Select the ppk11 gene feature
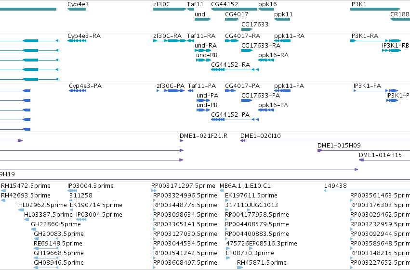The height and width of the screenshot is (270, 410). click(x=282, y=19)
